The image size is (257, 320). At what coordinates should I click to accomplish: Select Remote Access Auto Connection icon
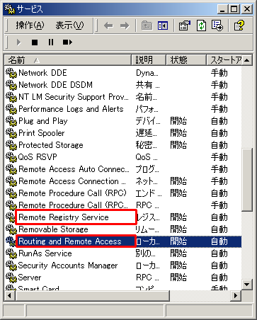[11, 169]
